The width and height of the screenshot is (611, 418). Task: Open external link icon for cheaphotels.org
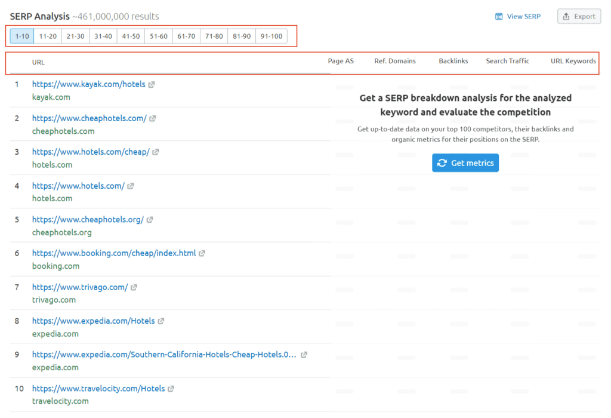point(150,220)
